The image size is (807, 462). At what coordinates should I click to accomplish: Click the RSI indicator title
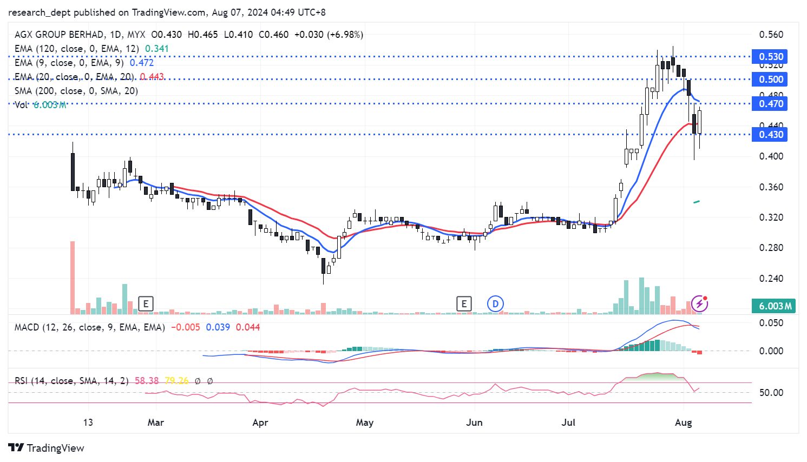71,381
